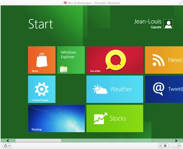Open the Windows Explorer tile
The width and height of the screenshot is (183, 149).
coord(71,60)
